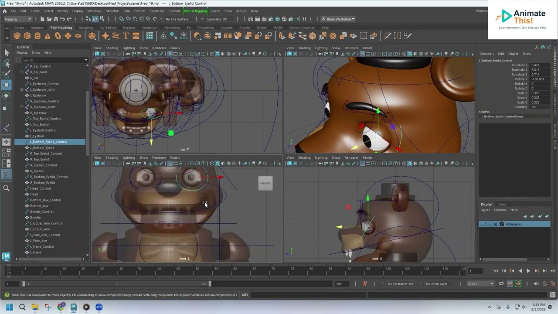Viewport: 558px width, 314px height.
Task: Toggle Symmetry Off field
Action: coord(217,19)
